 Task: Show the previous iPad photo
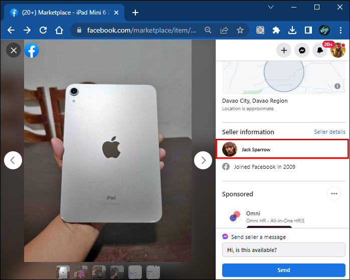coord(13,160)
